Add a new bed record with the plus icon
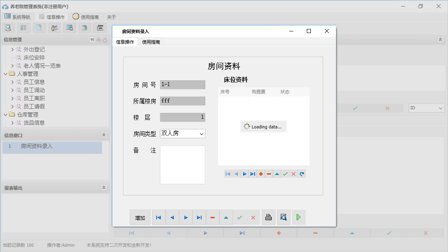Viewport: 448px width, 252px height. coord(261,174)
